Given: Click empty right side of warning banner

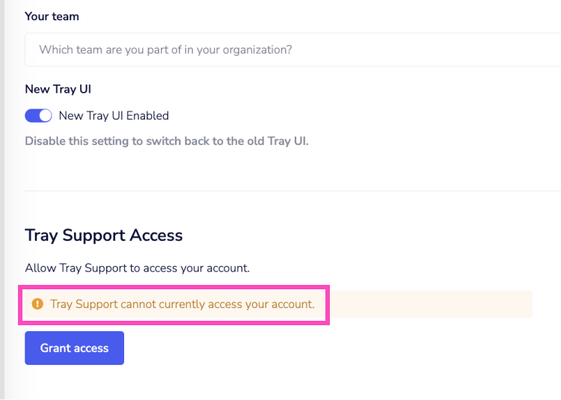Looking at the screenshot, I should [x=449, y=304].
